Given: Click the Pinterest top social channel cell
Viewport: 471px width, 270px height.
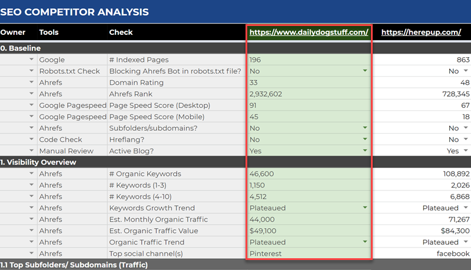Looking at the screenshot, I should click(306, 253).
